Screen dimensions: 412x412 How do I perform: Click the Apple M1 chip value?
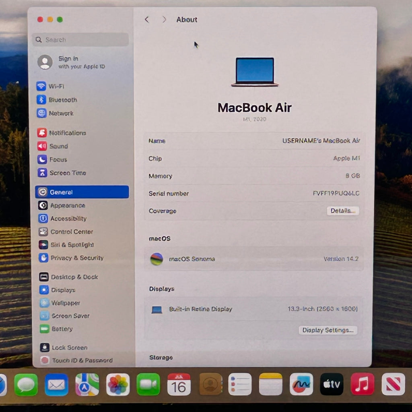click(x=346, y=159)
